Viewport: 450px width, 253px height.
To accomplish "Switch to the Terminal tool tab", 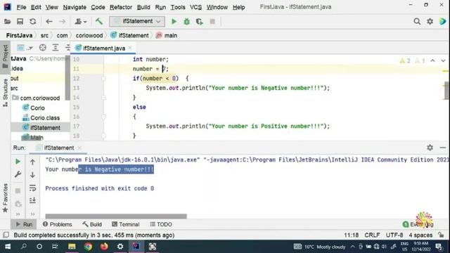I will [x=126, y=224].
